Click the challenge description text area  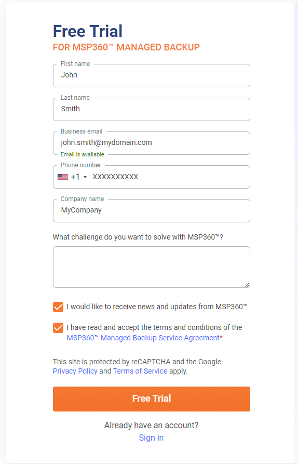pos(152,267)
